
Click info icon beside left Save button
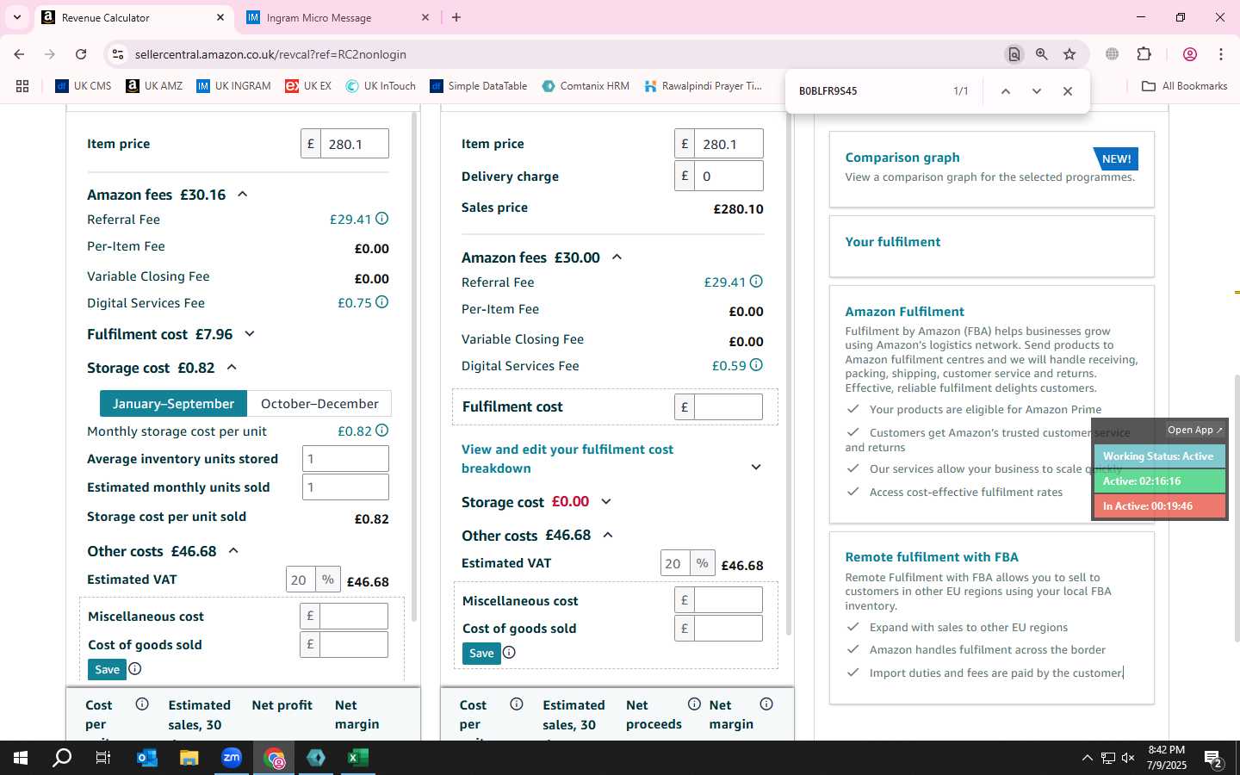[135, 669]
